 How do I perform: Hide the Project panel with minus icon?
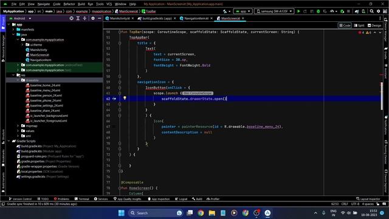coord(100,18)
